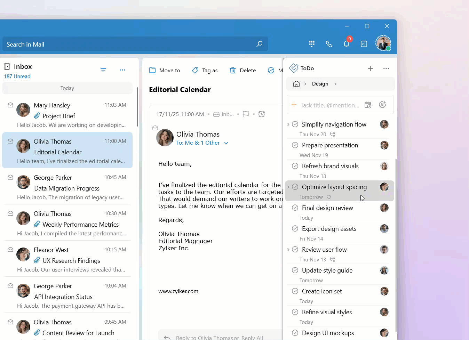Click the search magnifier icon
469x340 pixels.
coord(259,44)
